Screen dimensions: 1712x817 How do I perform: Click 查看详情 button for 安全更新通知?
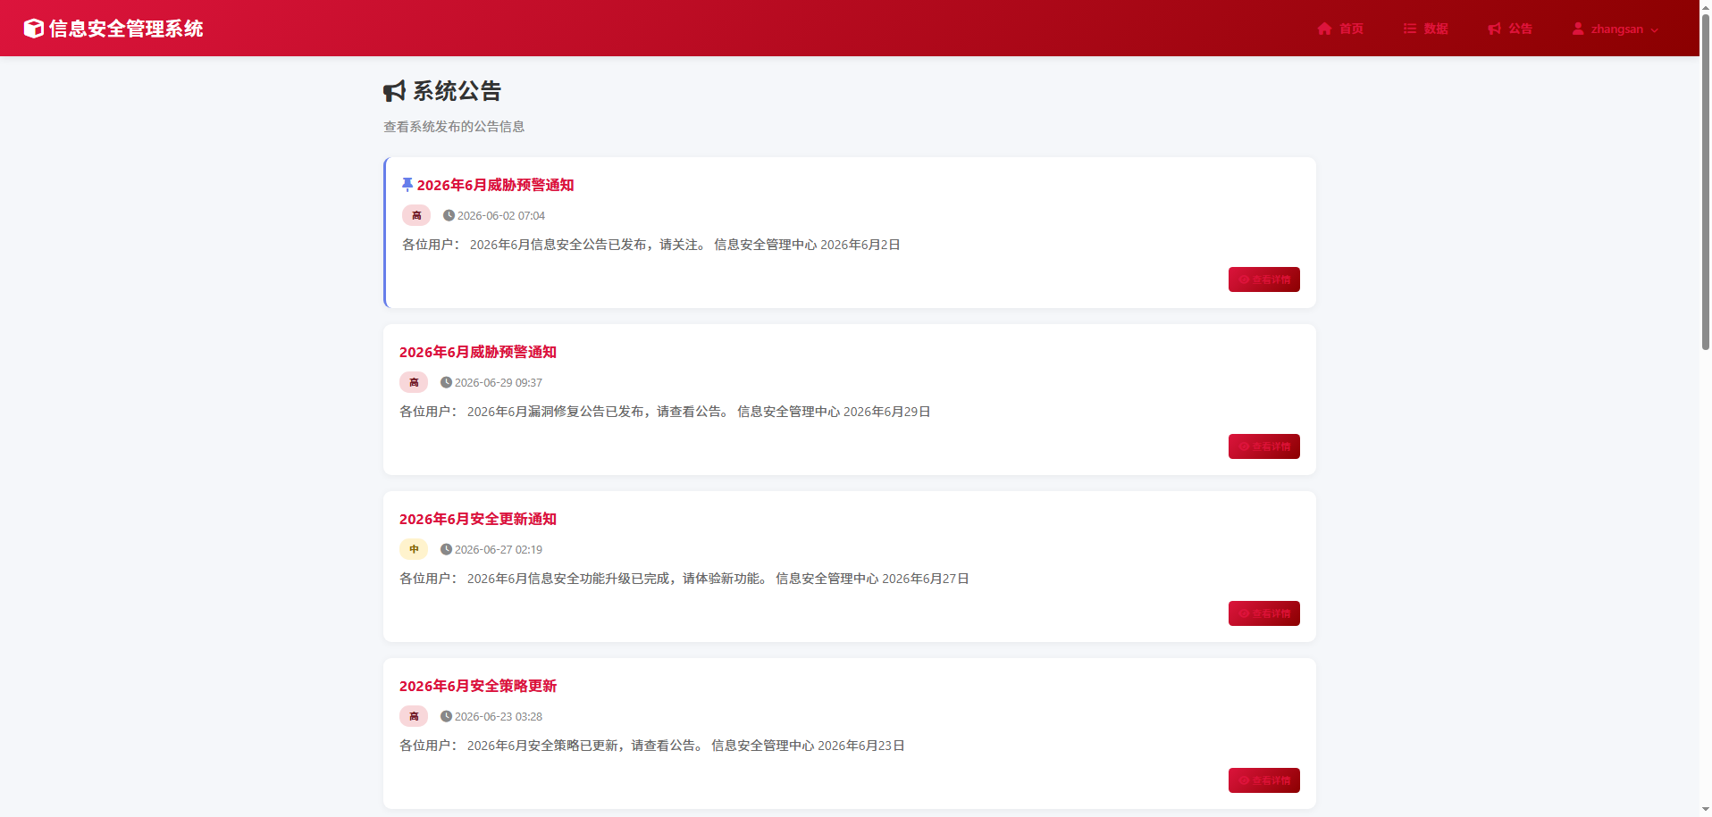(1263, 613)
